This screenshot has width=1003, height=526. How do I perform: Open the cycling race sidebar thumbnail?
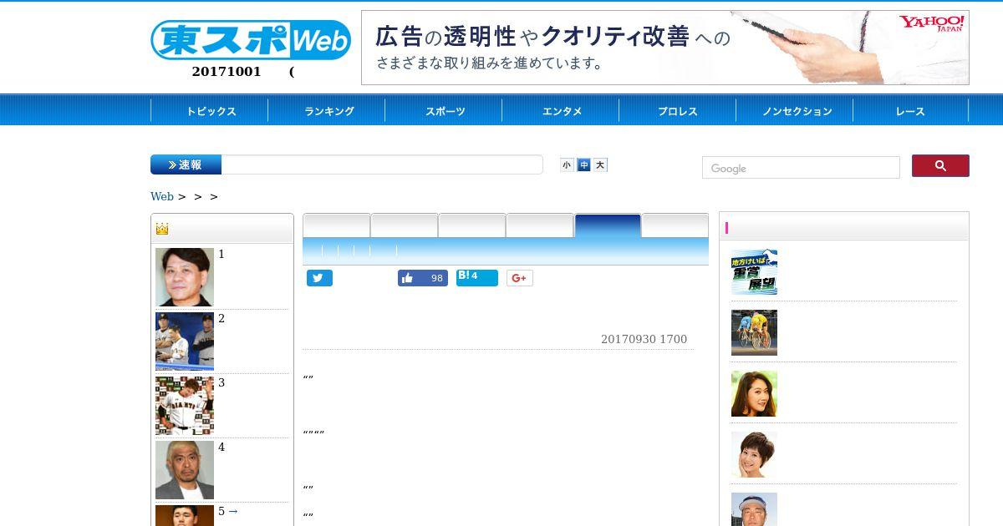point(754,332)
